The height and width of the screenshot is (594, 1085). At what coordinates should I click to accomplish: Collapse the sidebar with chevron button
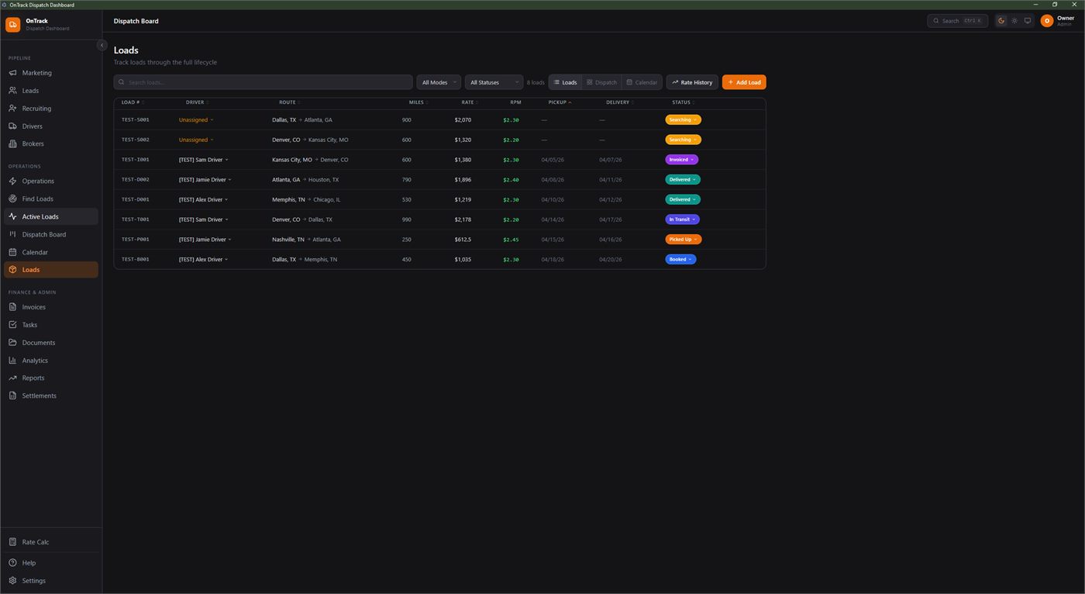pos(102,45)
